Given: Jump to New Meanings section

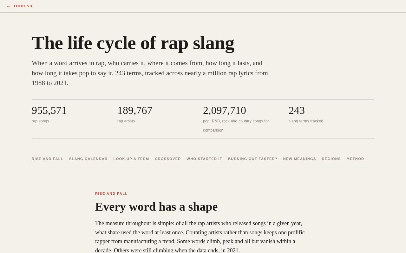Looking at the screenshot, I should 300,159.
